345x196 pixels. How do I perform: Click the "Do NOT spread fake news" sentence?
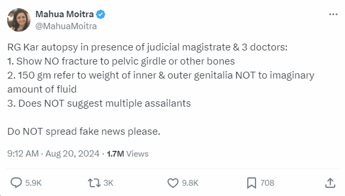[x=84, y=131]
